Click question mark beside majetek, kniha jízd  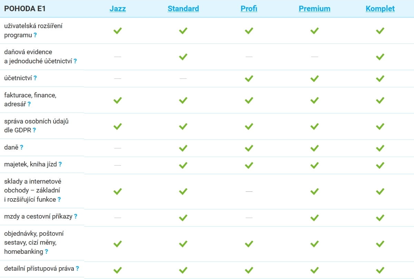click(60, 165)
